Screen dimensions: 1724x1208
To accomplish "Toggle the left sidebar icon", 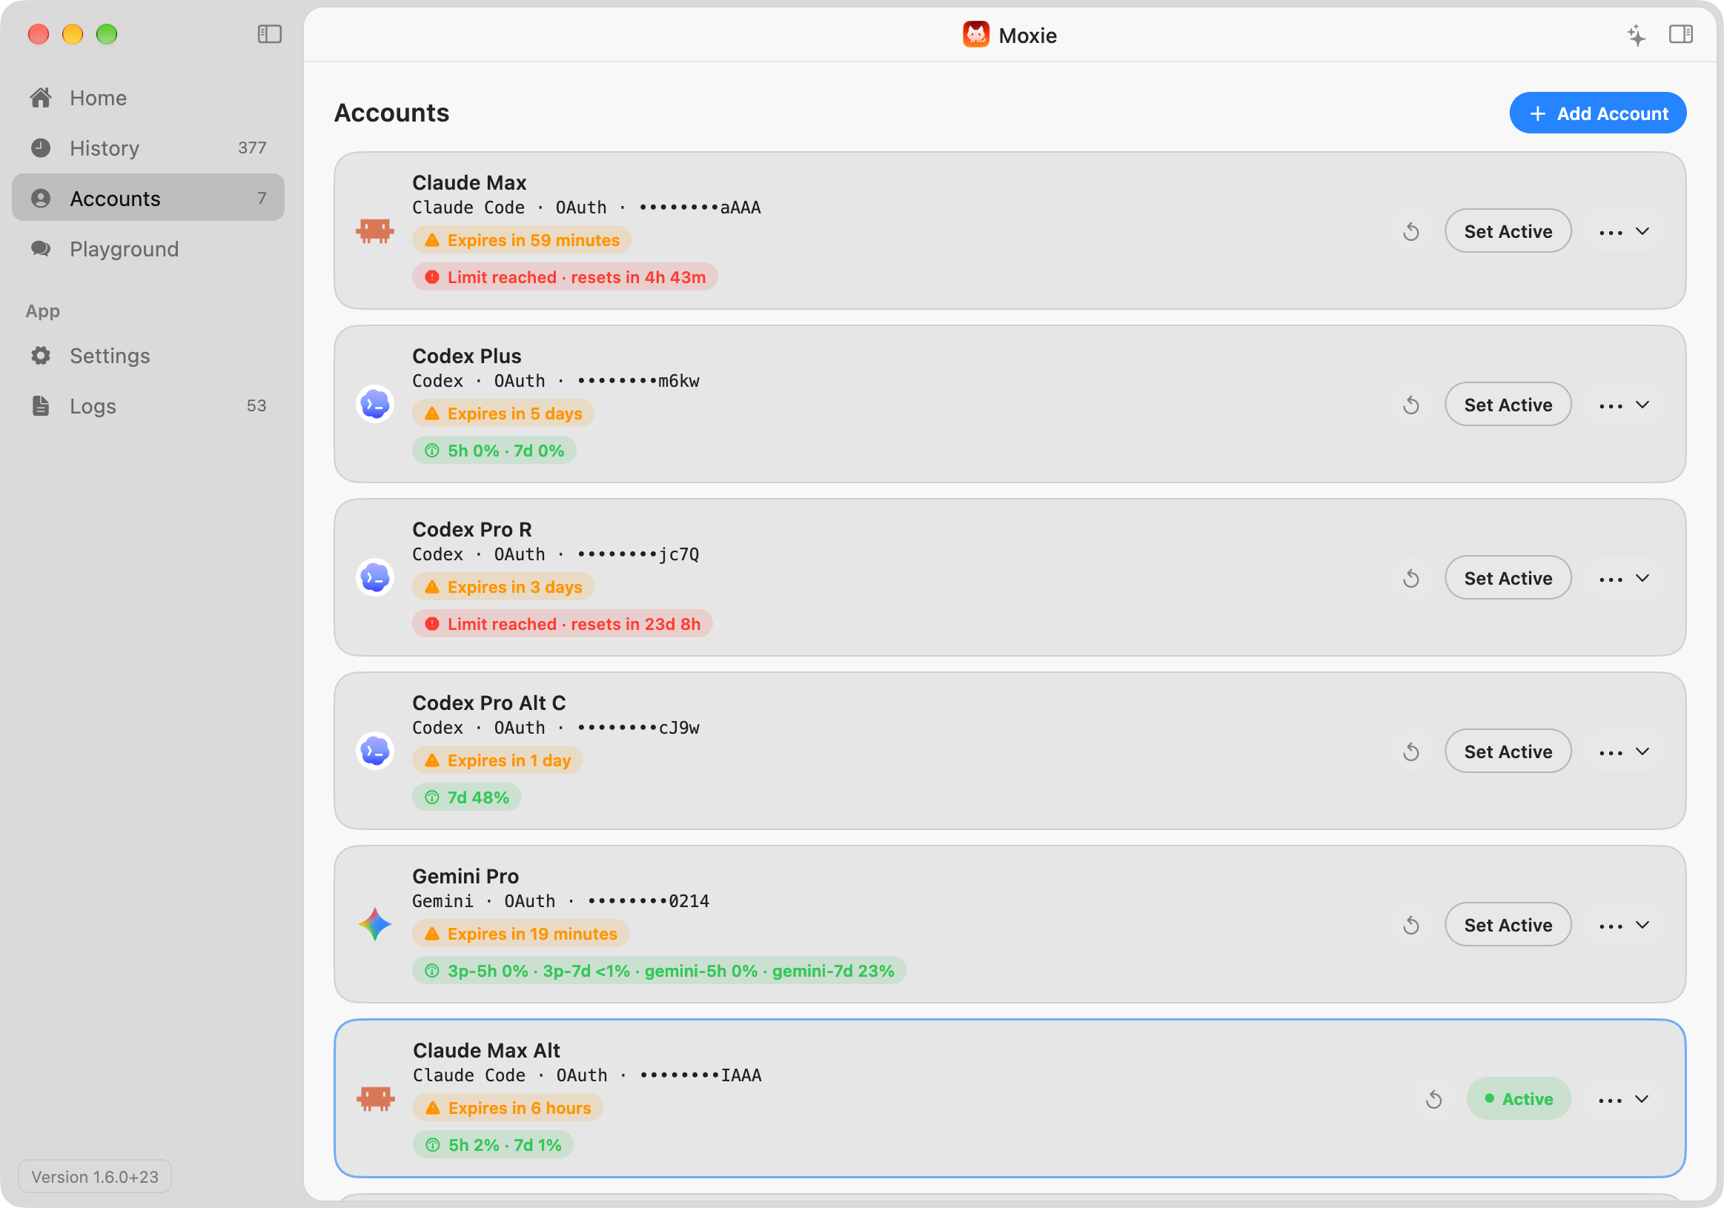I will click(270, 34).
